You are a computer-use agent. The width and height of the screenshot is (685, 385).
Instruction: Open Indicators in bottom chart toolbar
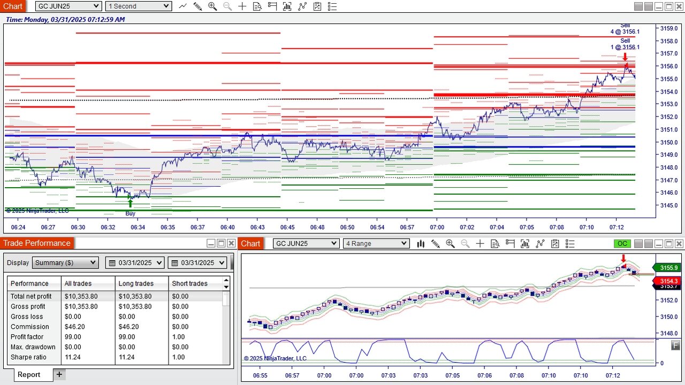pos(541,244)
